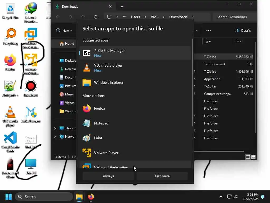Expand the Network tree node

tap(55, 137)
